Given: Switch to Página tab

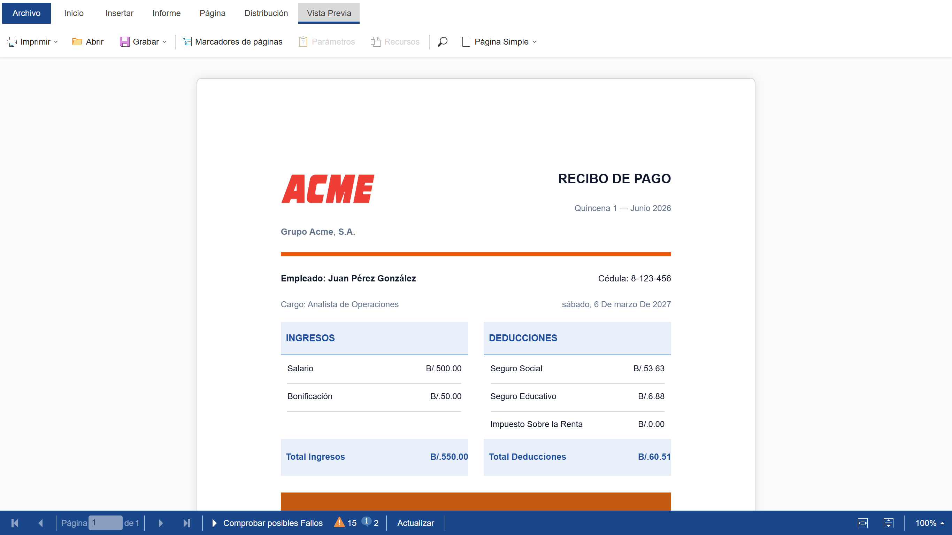Looking at the screenshot, I should click(212, 13).
